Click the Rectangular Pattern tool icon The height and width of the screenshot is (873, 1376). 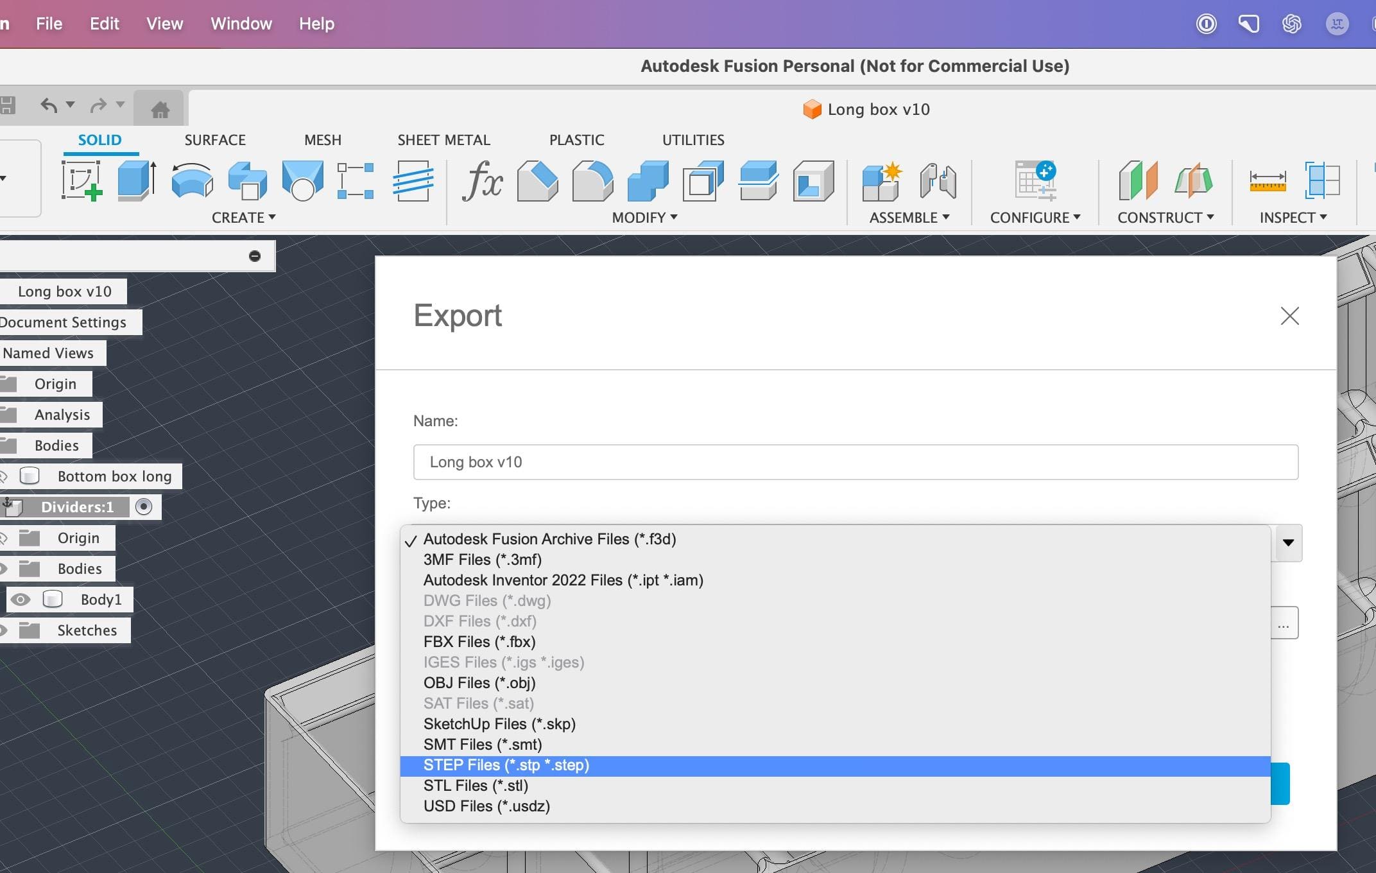tap(356, 180)
